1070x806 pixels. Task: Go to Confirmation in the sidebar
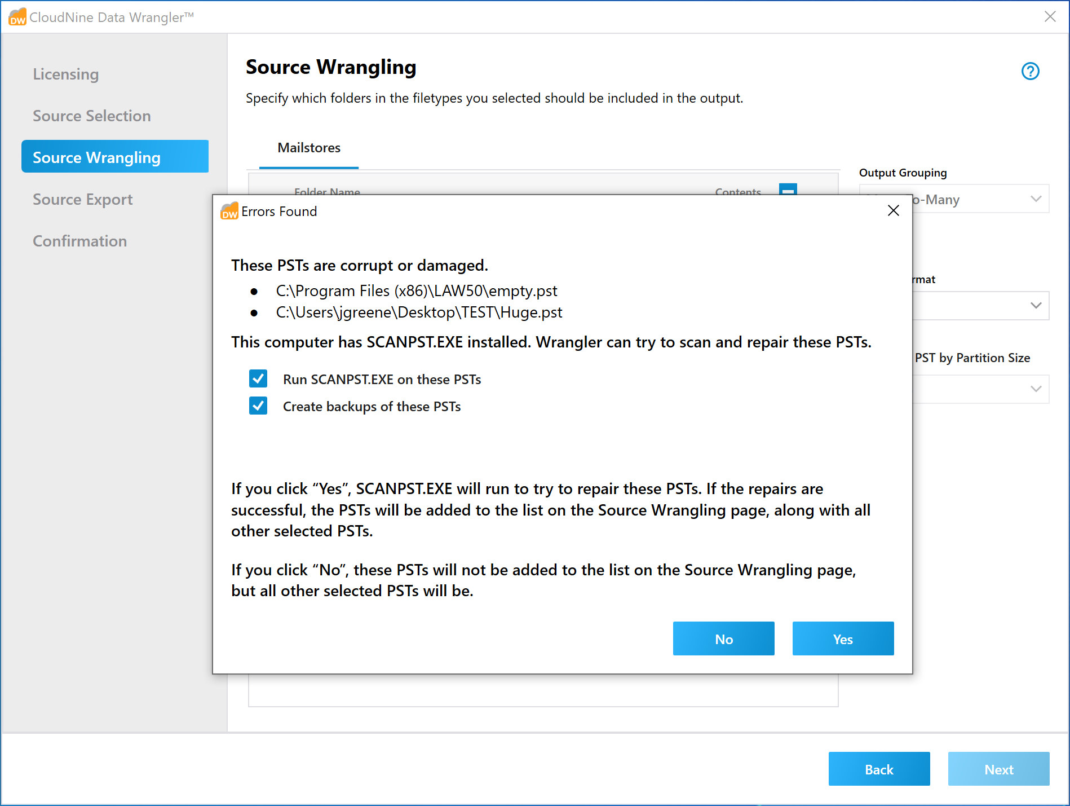pos(79,241)
